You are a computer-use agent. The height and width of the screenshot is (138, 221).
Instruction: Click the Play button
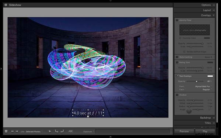tap(205, 131)
